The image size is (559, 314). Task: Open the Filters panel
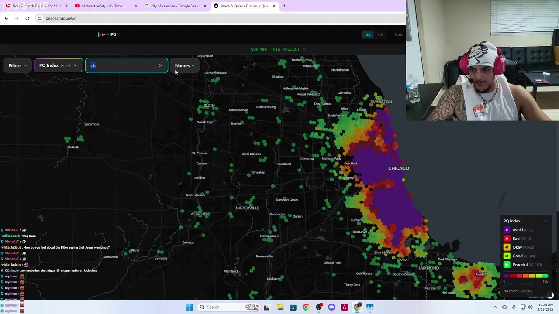click(x=18, y=65)
